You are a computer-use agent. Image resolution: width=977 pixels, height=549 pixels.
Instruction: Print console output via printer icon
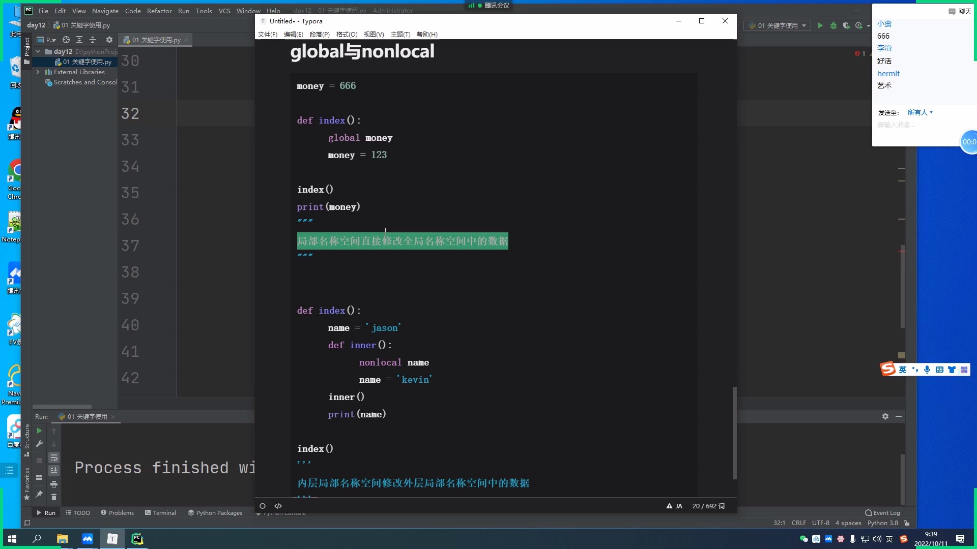54,484
